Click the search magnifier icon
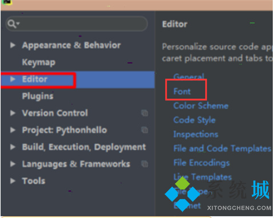Screen dimensions: 274x218 [13, 24]
